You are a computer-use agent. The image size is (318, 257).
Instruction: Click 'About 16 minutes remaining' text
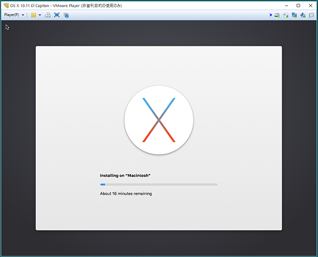coord(126,194)
